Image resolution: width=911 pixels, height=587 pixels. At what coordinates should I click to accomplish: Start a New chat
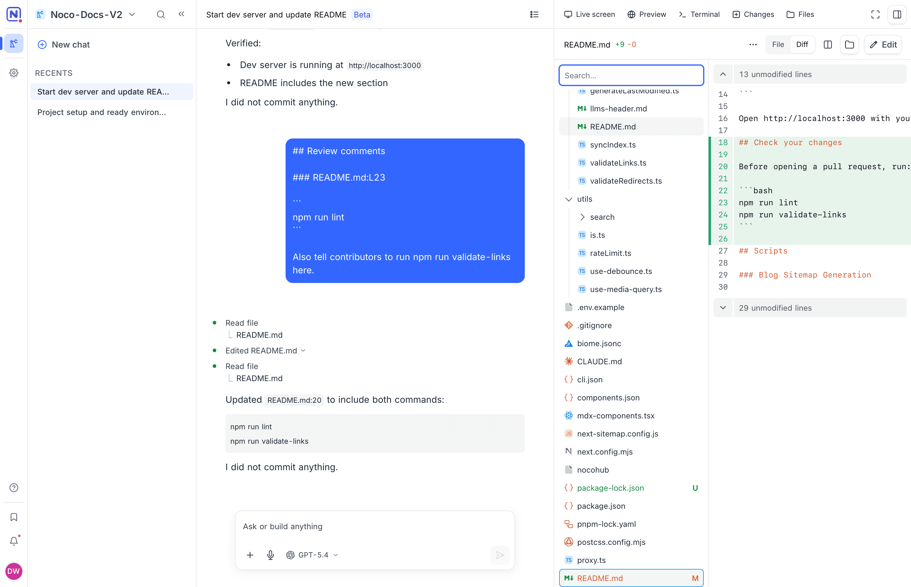coord(64,45)
